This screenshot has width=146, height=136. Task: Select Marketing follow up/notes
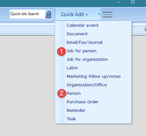[94, 76]
